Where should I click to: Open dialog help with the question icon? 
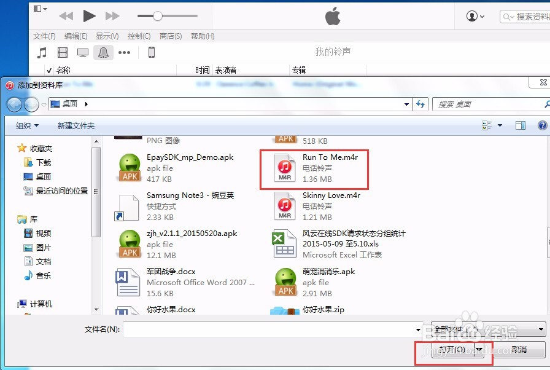tap(542, 125)
